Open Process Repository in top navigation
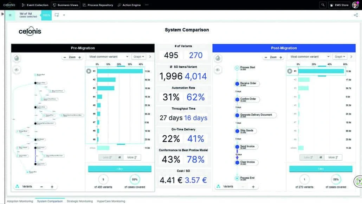 click(98, 5)
